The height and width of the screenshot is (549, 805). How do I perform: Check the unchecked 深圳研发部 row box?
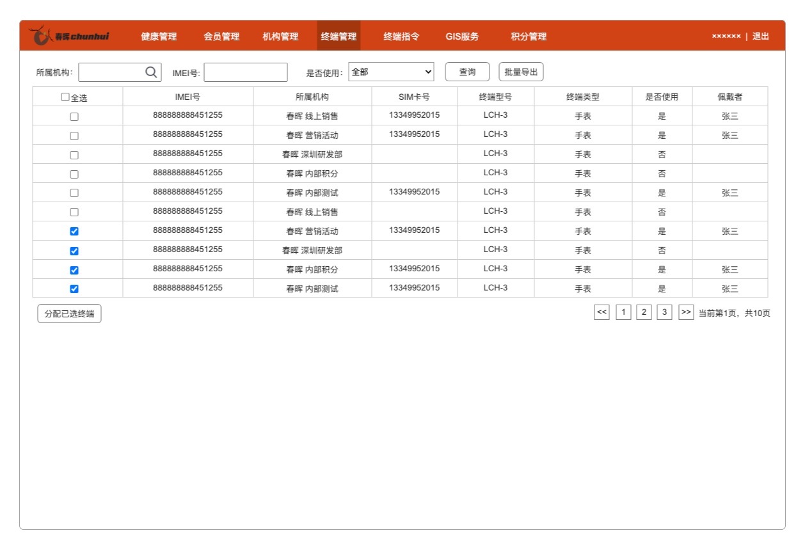74,155
